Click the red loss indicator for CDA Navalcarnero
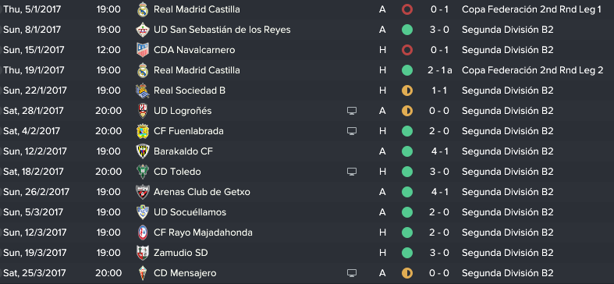Screen dimensions: 614x284 tap(407, 50)
